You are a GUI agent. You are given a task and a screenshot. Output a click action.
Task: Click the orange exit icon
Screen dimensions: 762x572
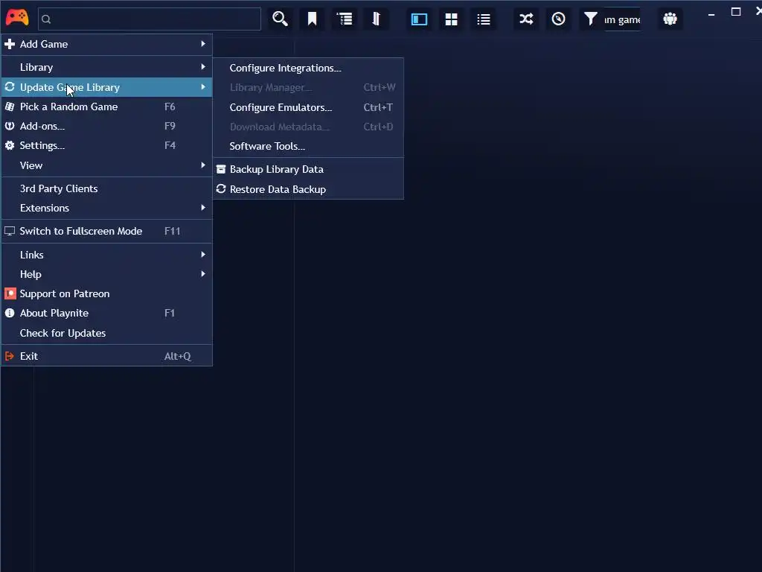pos(9,356)
